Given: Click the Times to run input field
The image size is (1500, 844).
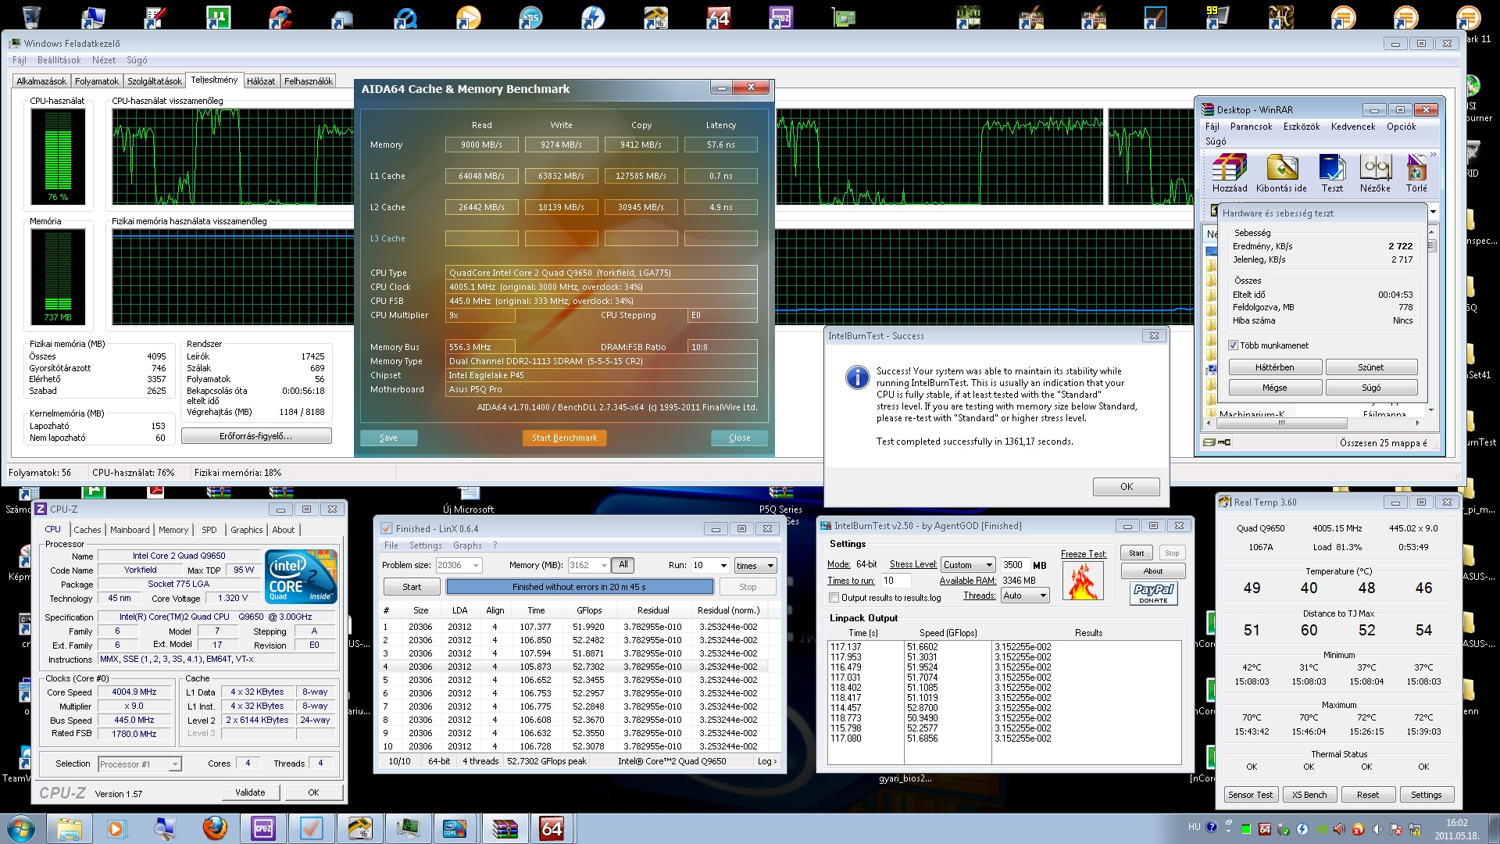Looking at the screenshot, I should [x=895, y=581].
